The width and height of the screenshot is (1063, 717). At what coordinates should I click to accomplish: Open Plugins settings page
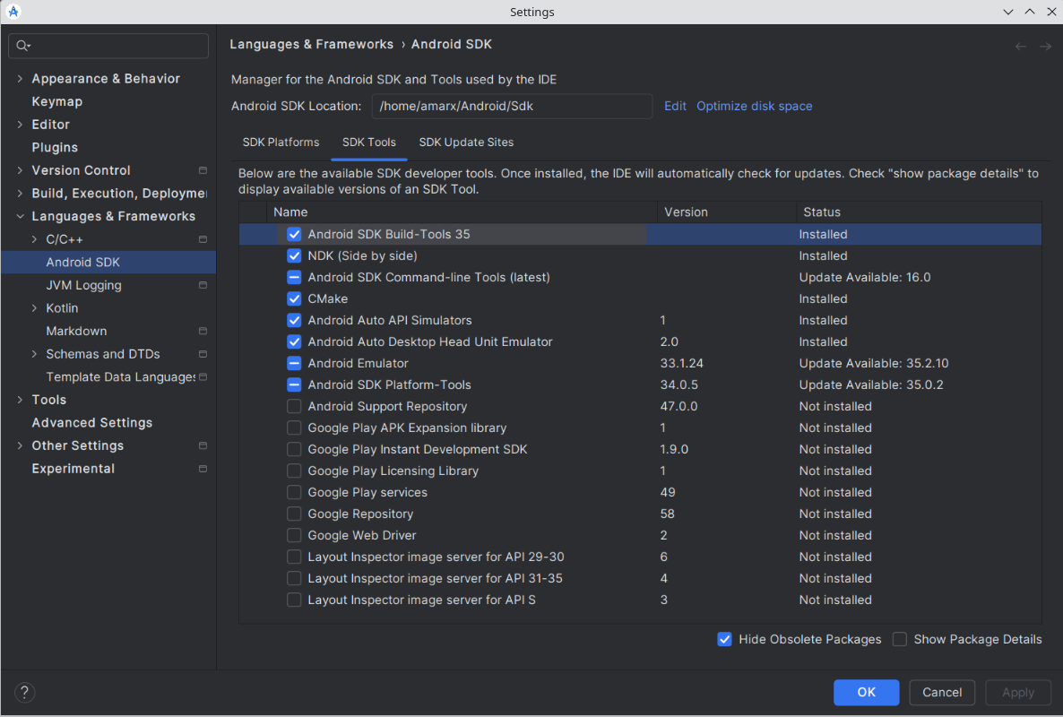(55, 147)
